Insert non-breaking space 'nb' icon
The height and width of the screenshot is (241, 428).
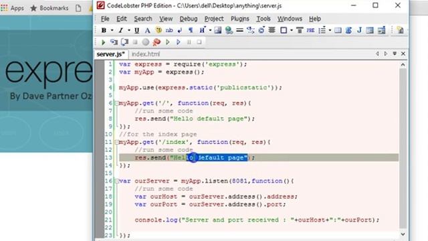[x=169, y=30]
